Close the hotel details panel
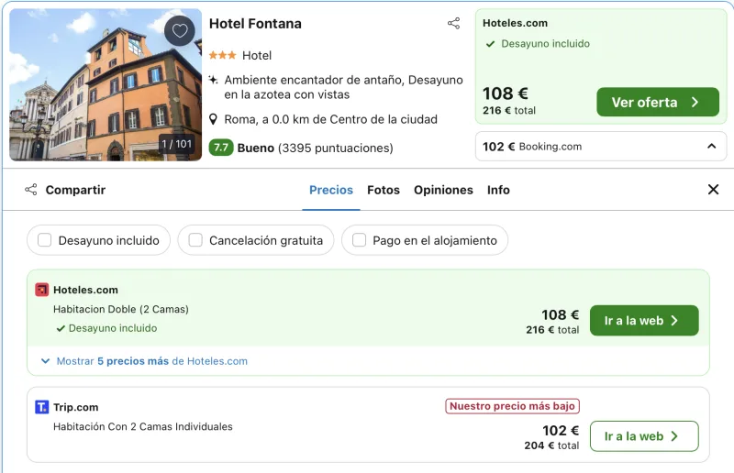 point(713,190)
